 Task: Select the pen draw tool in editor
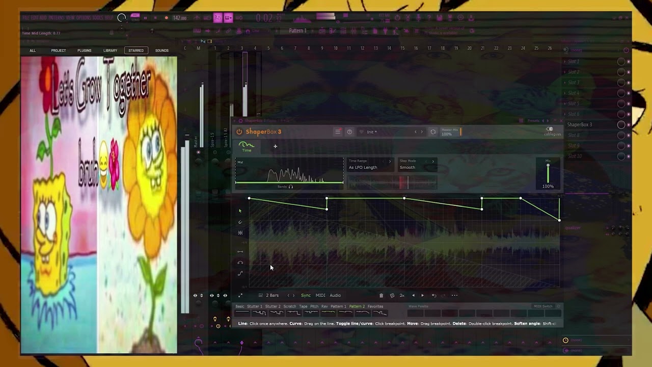[240, 222]
